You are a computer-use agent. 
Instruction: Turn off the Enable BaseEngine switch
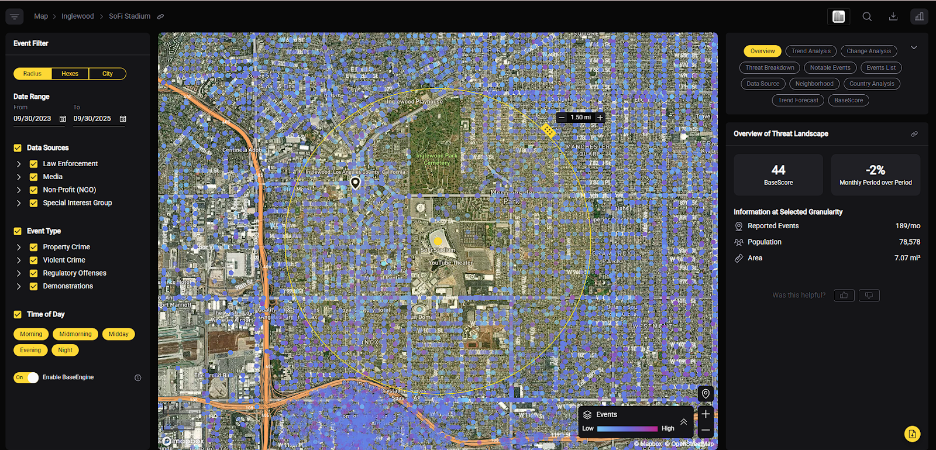click(26, 377)
